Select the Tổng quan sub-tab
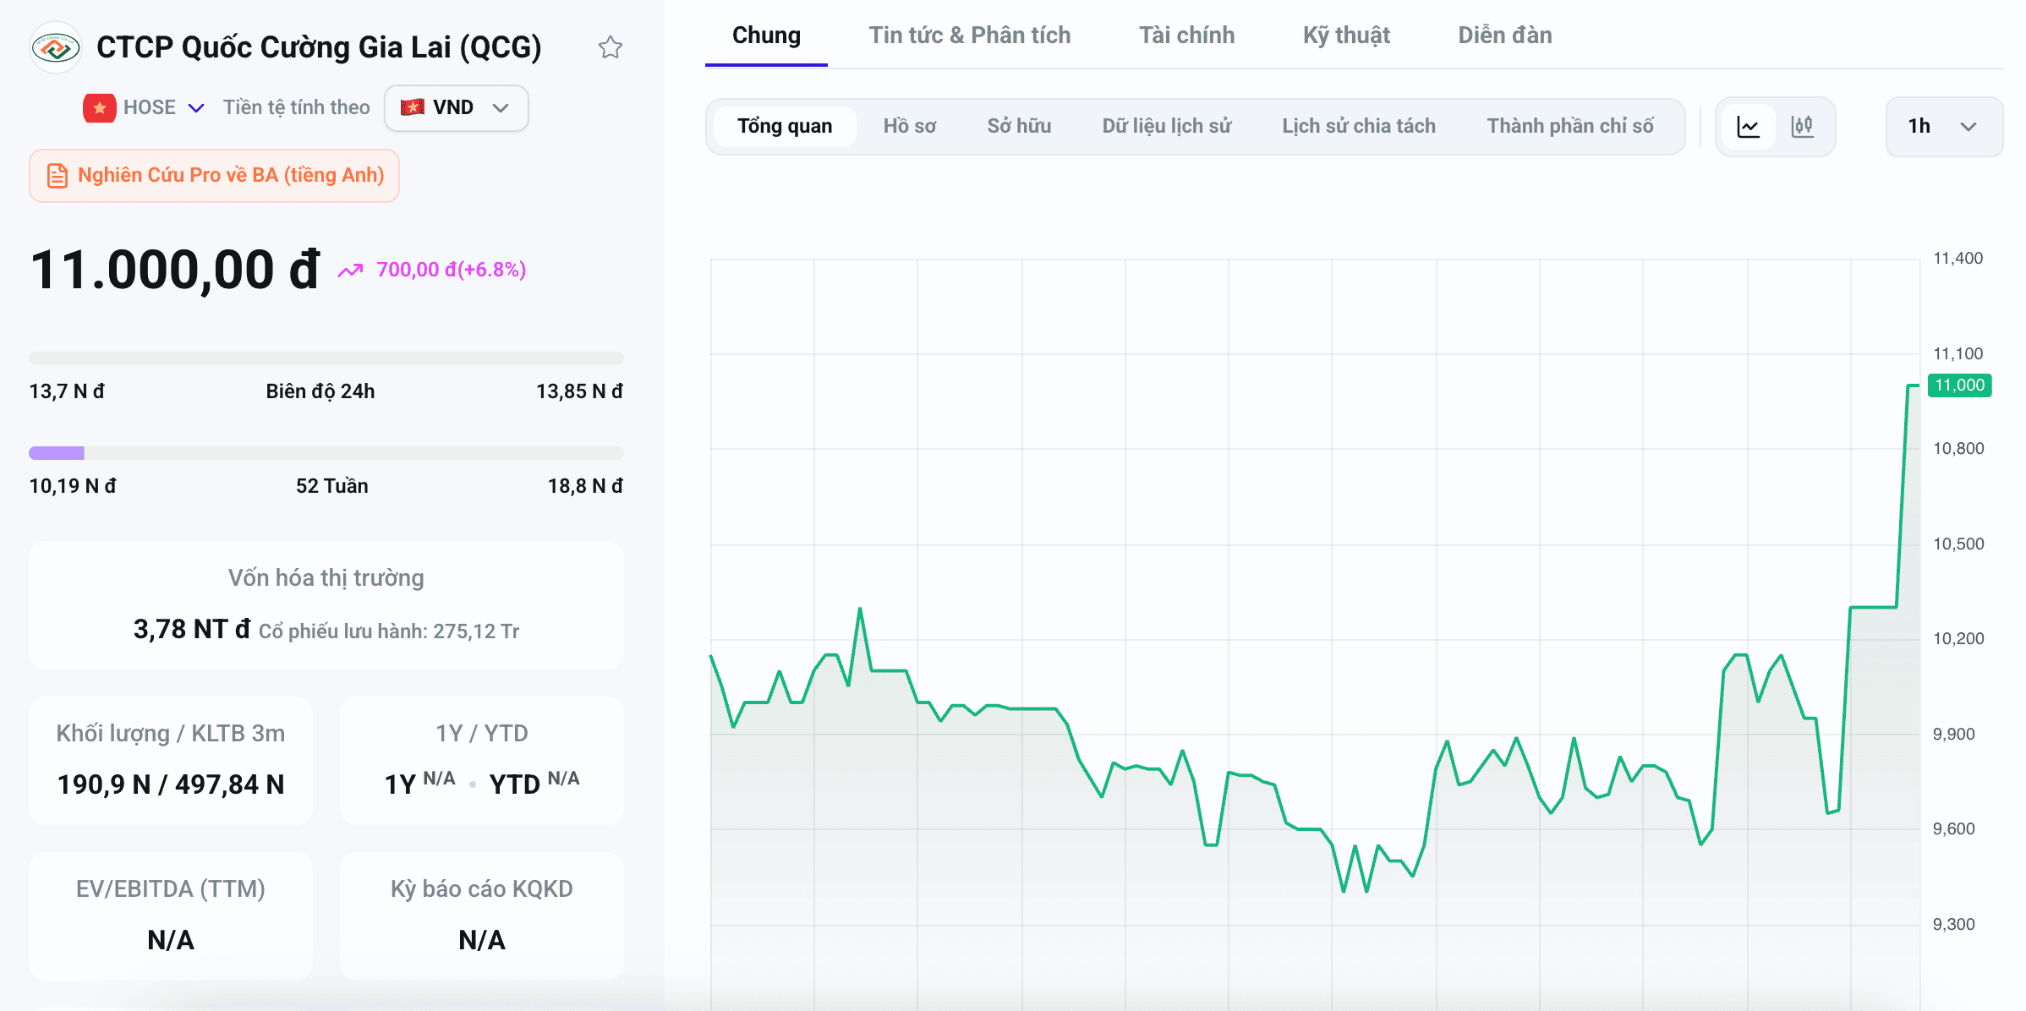The width and height of the screenshot is (2026, 1011). tap(785, 127)
